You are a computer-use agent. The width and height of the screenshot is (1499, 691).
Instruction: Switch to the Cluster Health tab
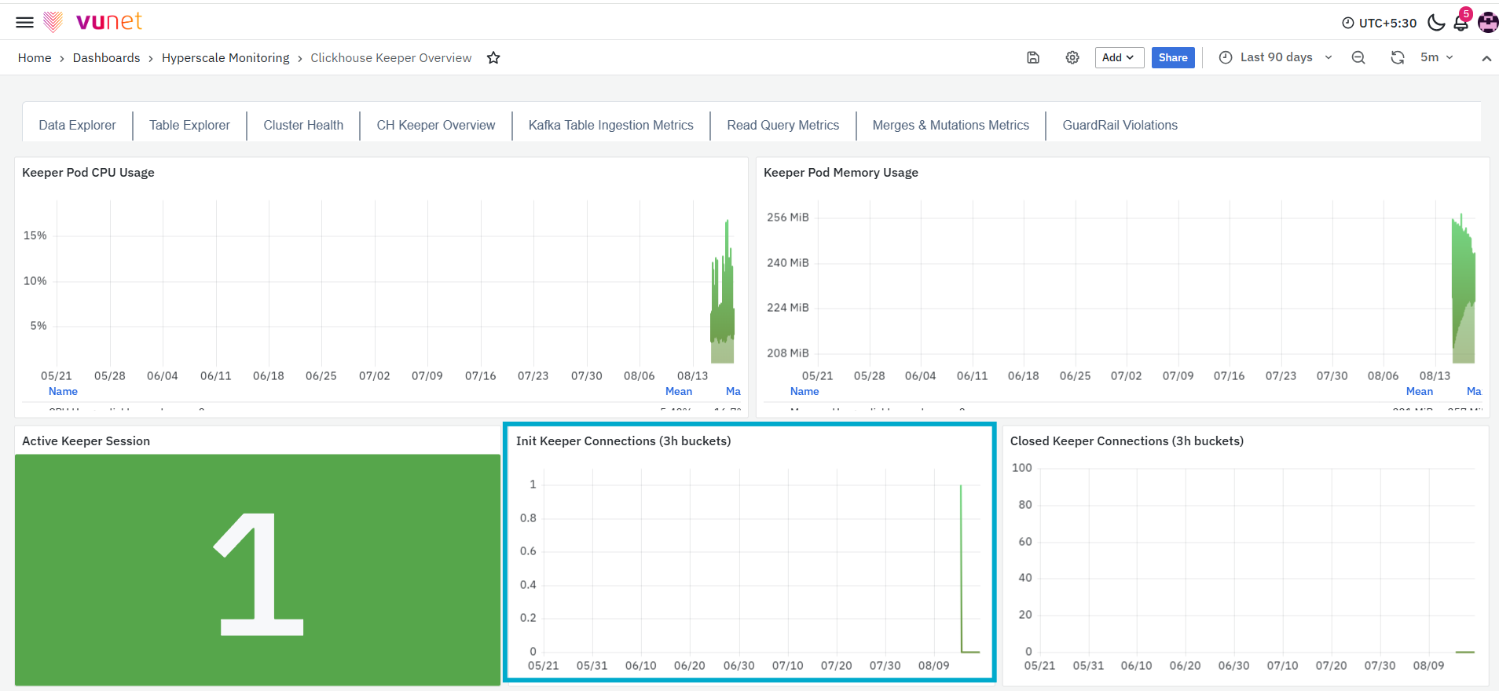pos(303,126)
